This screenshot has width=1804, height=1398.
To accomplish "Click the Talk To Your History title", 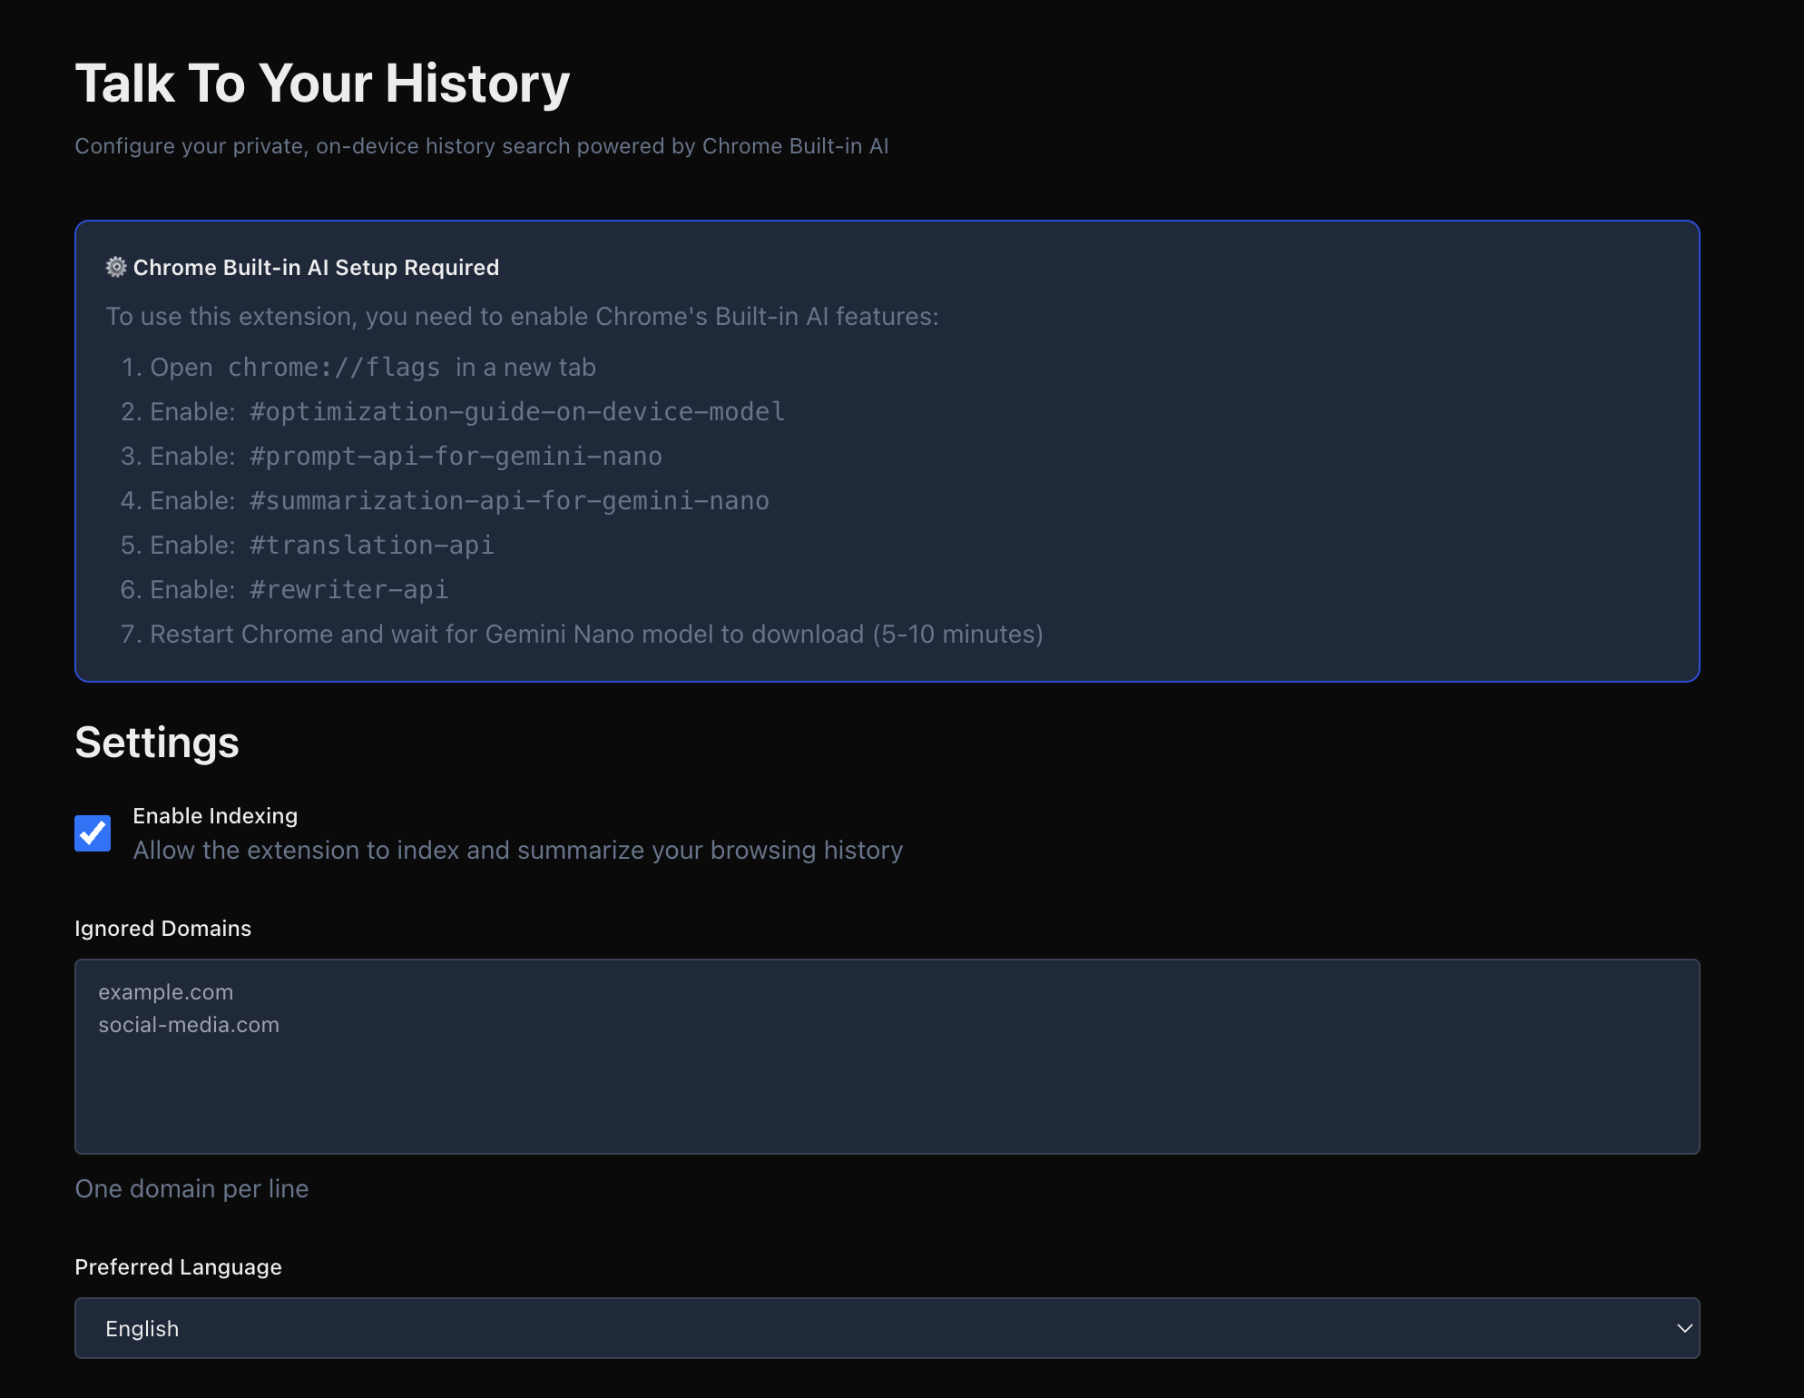I will [x=322, y=84].
